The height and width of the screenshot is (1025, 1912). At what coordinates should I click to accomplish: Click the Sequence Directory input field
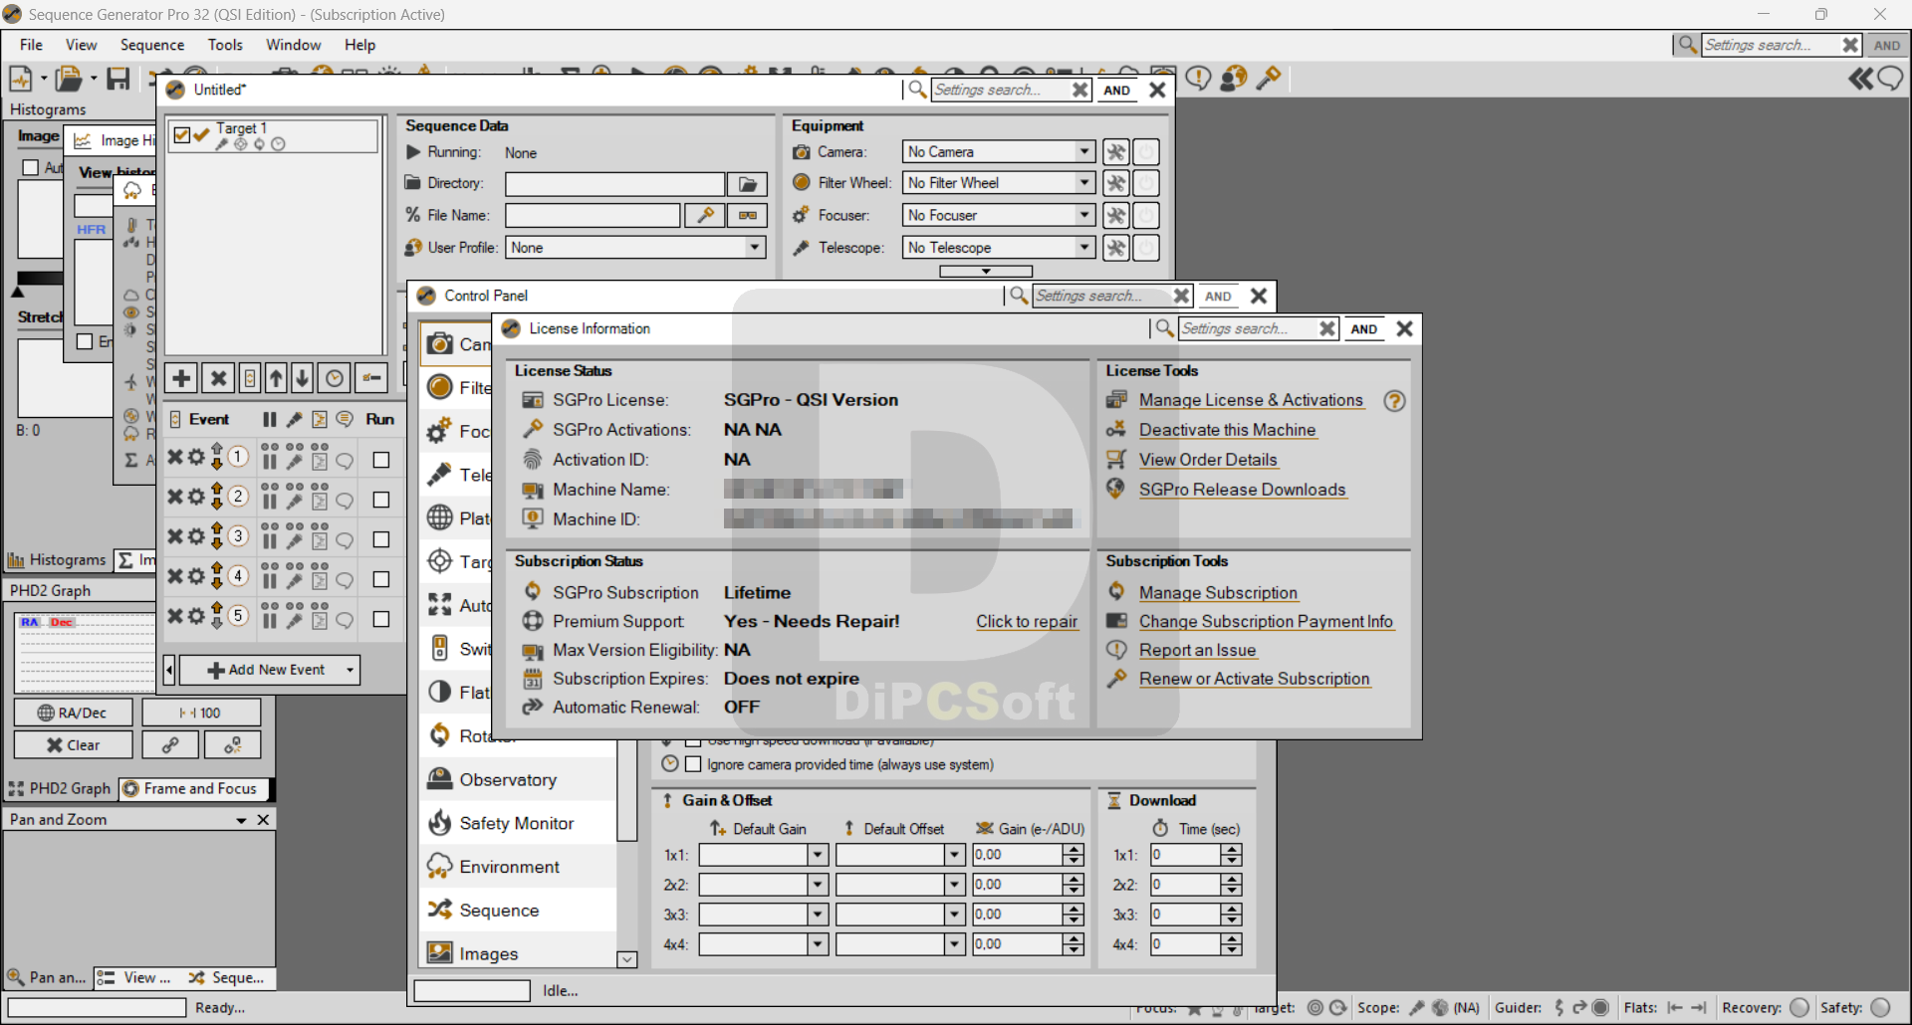(614, 184)
